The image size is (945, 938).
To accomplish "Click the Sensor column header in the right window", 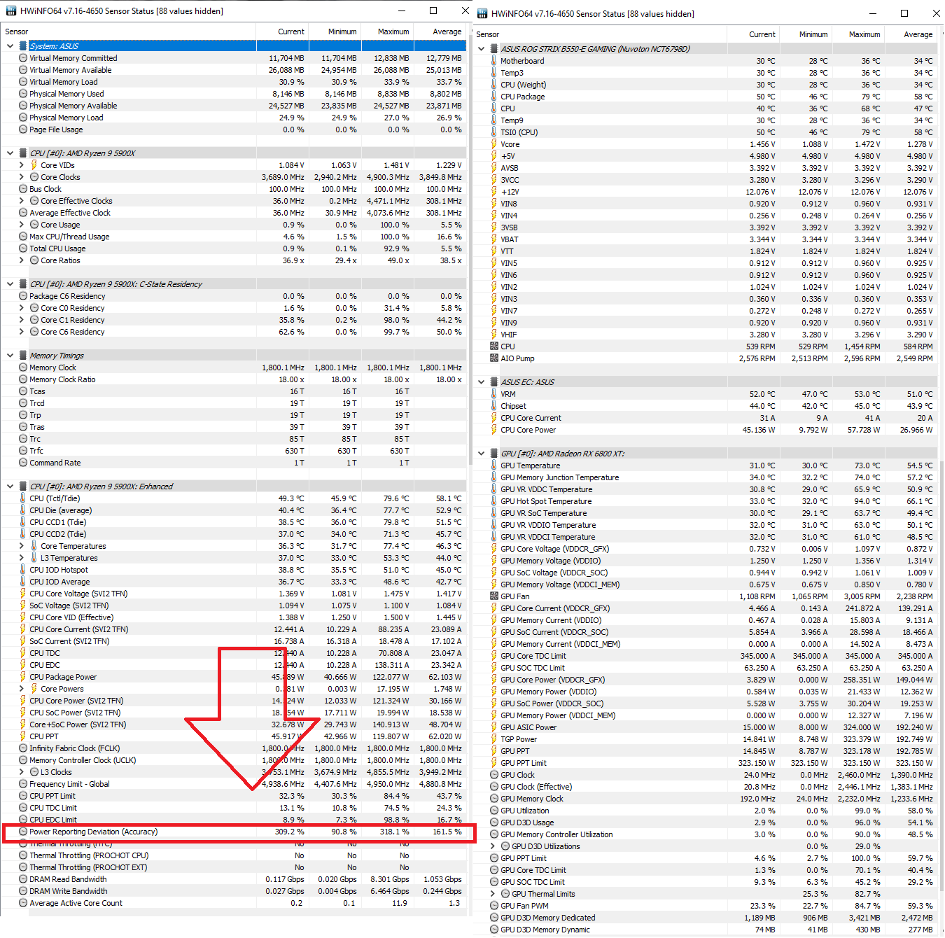I will (x=600, y=34).
